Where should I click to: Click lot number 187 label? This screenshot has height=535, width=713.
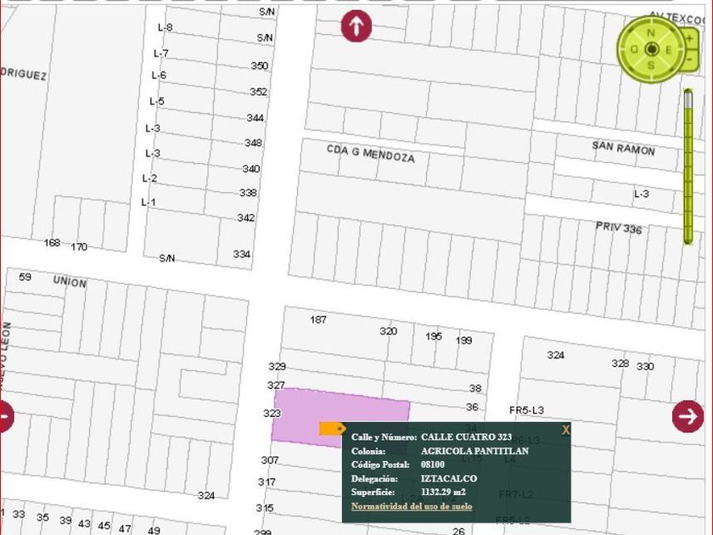(317, 319)
